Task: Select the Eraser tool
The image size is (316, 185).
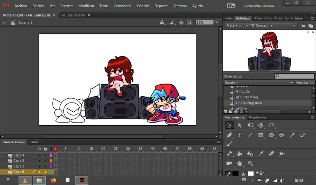Action: pyautogui.click(x=271, y=153)
